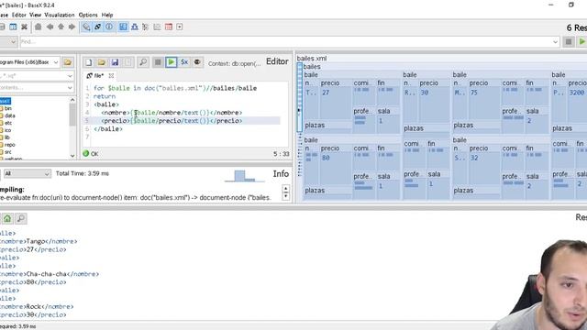Toggle the Explorer view
The height and width of the screenshot is (330, 587).
click(180, 27)
